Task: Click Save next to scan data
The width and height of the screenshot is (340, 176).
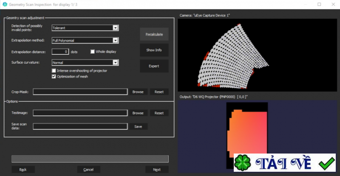Action: tap(138, 126)
